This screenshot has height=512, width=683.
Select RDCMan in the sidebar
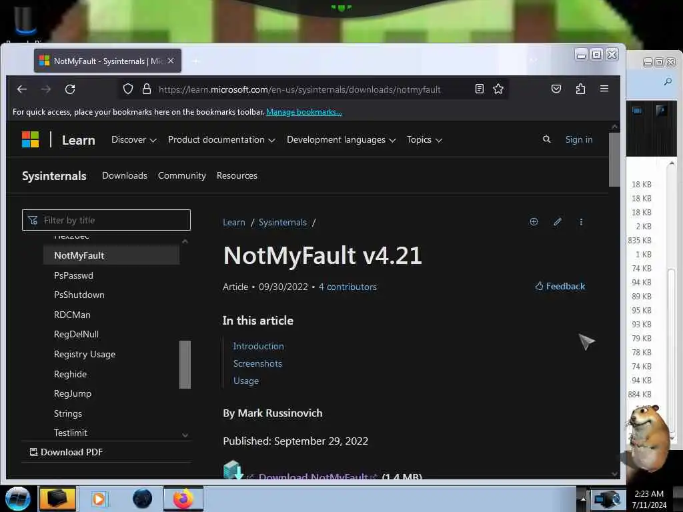72,315
